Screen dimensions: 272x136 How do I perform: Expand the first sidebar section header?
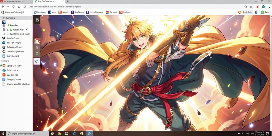pos(16,18)
